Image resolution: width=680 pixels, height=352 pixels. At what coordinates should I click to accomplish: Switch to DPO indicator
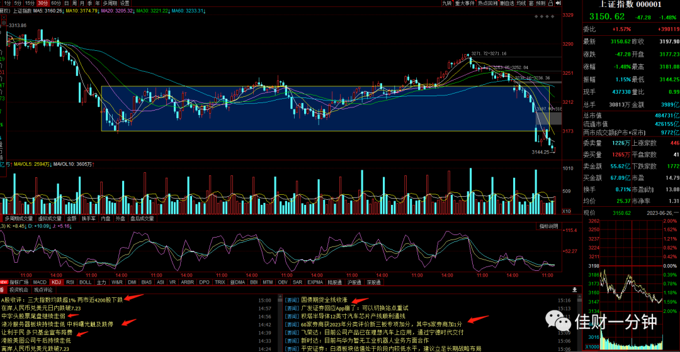[204, 282]
